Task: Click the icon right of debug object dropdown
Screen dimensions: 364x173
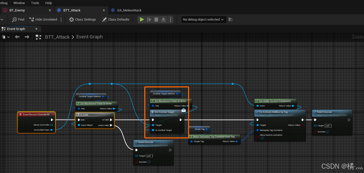Action: click(x=230, y=20)
